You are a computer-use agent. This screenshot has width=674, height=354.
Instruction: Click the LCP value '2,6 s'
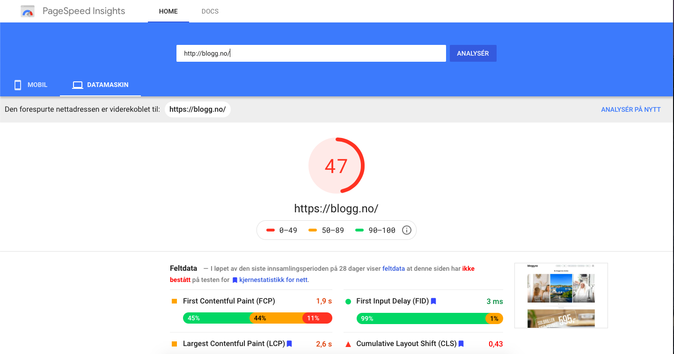[324, 344]
